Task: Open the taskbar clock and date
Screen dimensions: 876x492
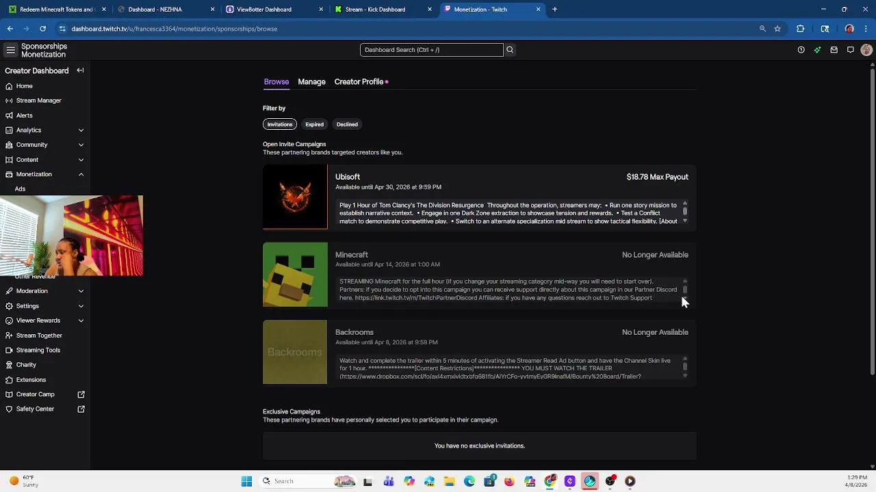Action: tap(857, 481)
